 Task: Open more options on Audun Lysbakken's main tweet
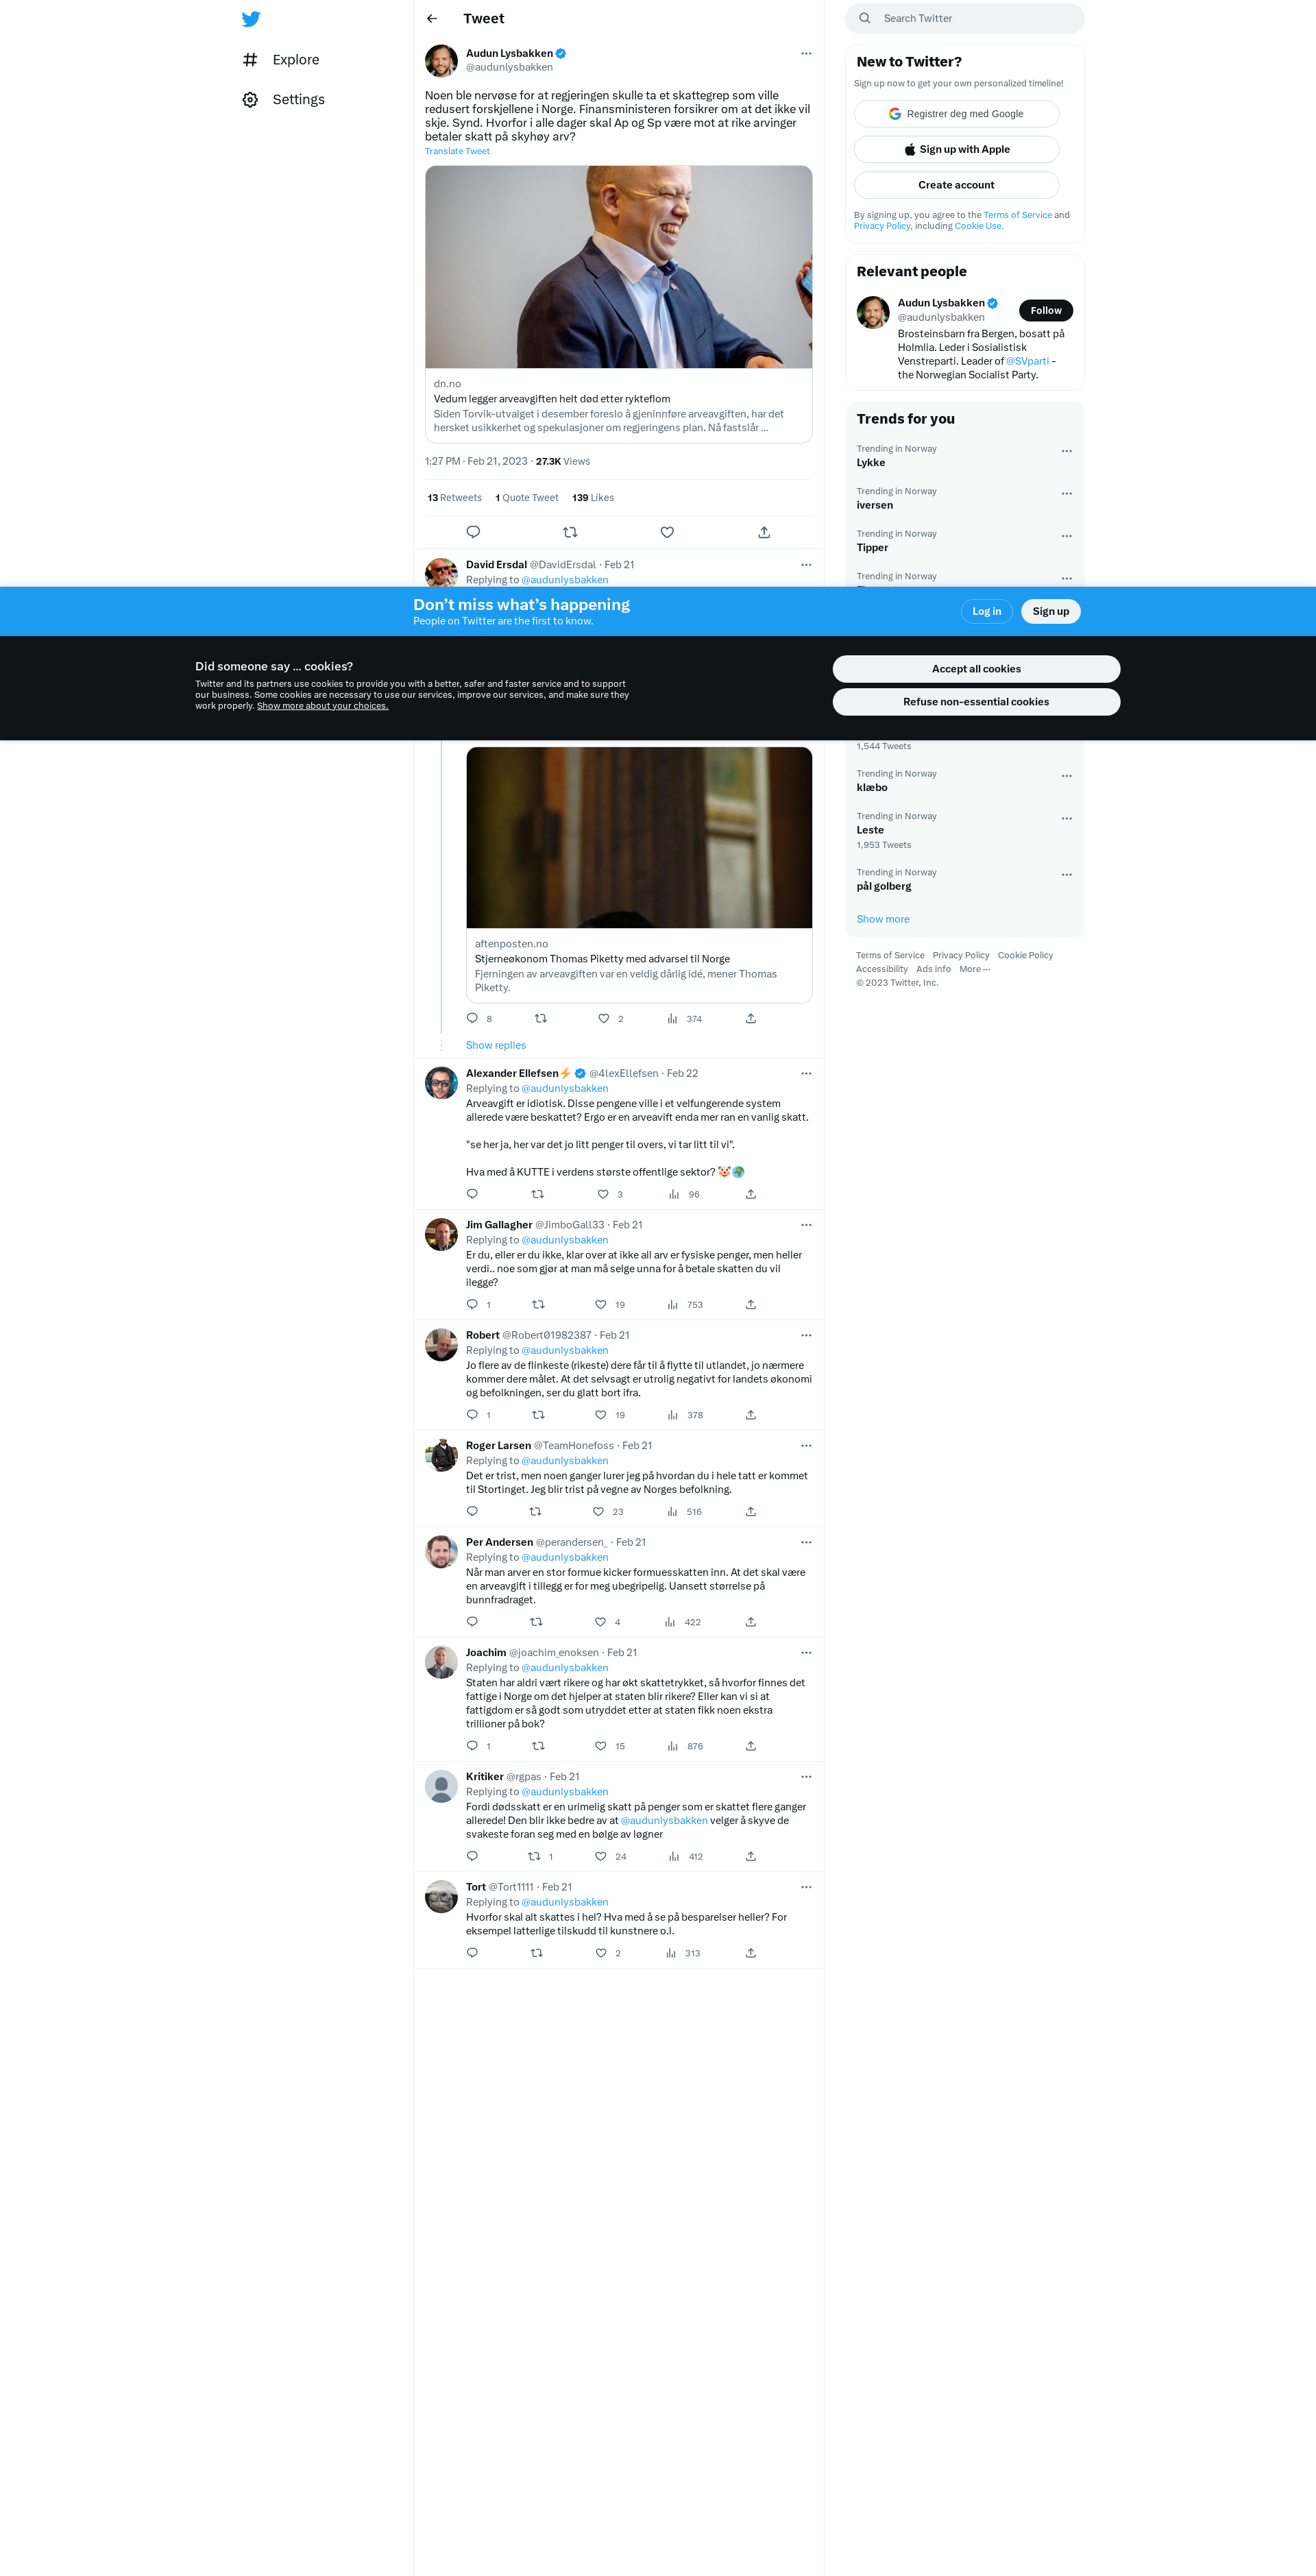pos(806,54)
